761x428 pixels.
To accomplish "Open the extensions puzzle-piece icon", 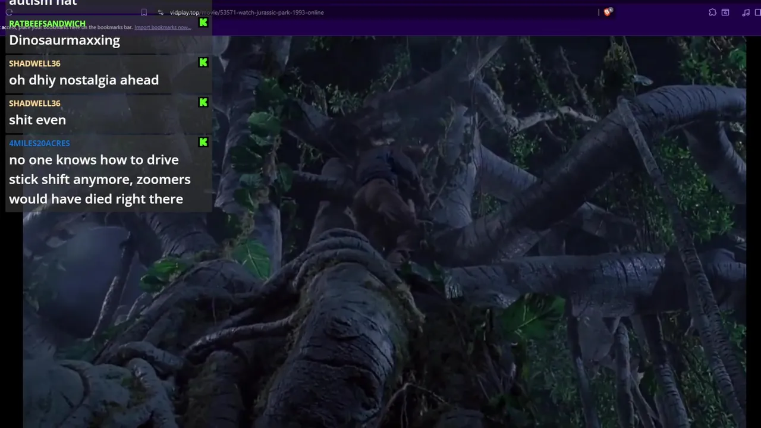I will [x=712, y=12].
